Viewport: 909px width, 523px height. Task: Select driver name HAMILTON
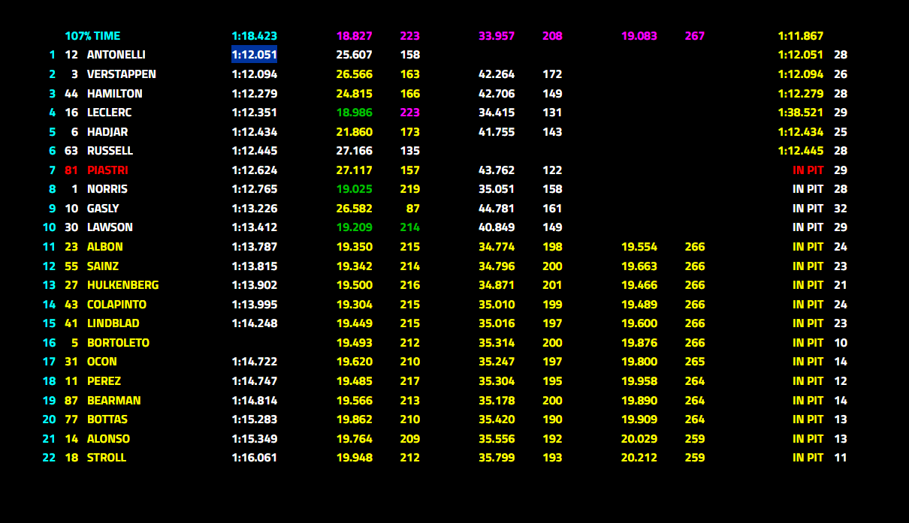[x=115, y=94]
